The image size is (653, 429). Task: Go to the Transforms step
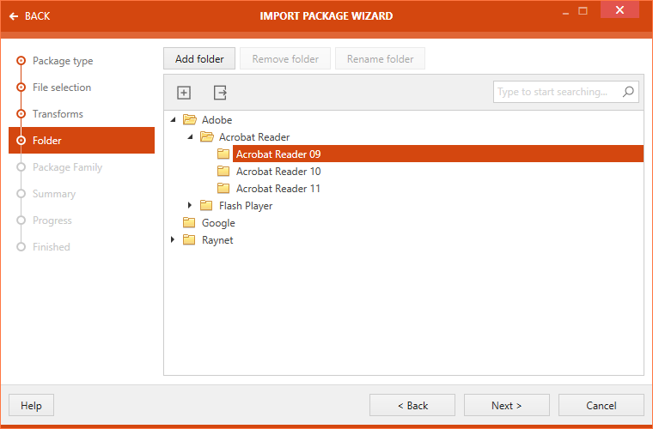coord(58,114)
